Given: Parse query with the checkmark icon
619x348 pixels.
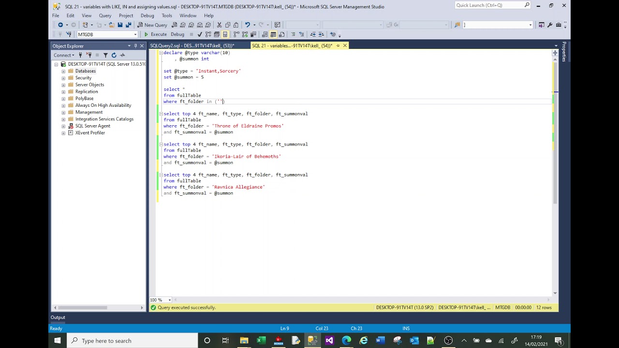Looking at the screenshot, I should pyautogui.click(x=200, y=34).
